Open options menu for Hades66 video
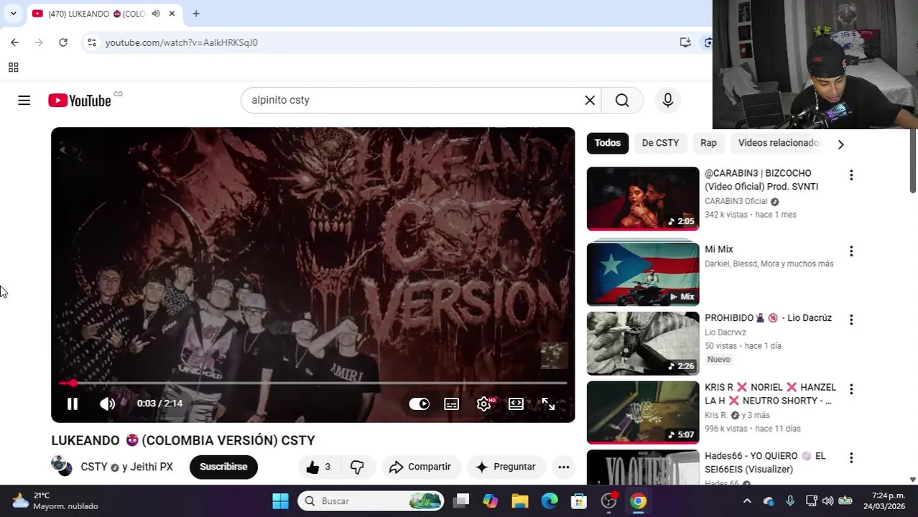Screen dimensions: 918x517 (x=851, y=458)
